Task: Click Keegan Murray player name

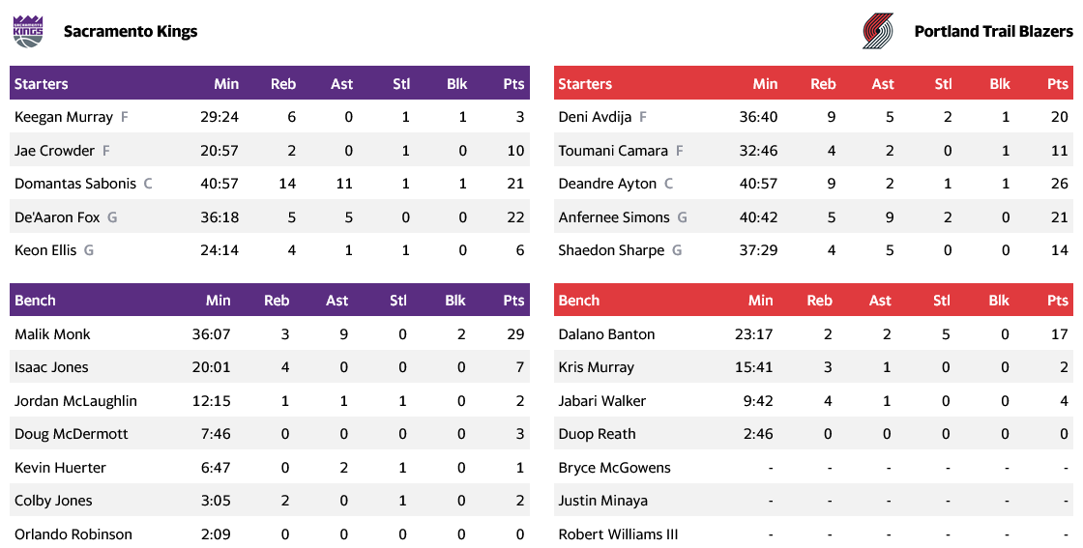Action: (x=64, y=117)
